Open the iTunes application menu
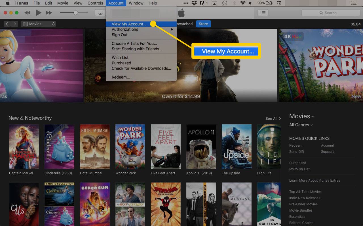This screenshot has width=363, height=226. [x=21, y=3]
